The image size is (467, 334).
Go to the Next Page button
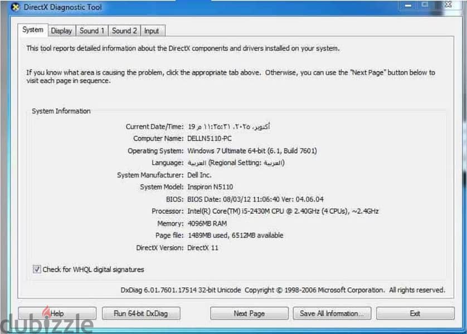(249, 313)
